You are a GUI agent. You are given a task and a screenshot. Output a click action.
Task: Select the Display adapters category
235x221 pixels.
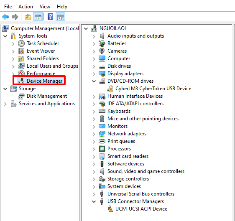[125, 74]
